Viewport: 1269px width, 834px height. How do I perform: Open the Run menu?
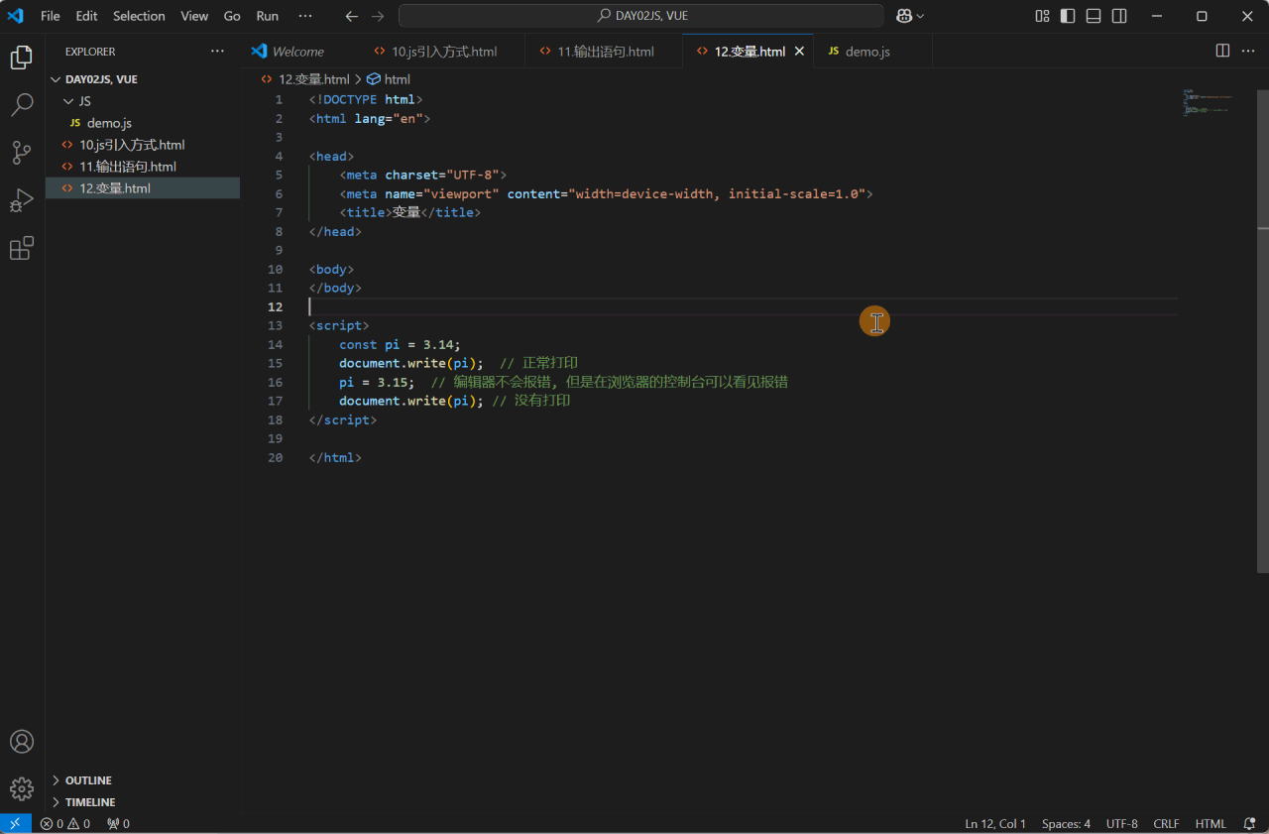[268, 16]
